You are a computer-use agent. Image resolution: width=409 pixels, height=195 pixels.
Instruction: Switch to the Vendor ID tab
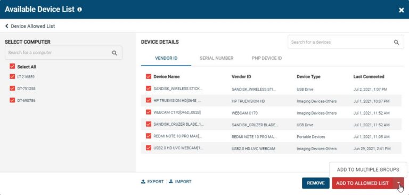click(166, 58)
